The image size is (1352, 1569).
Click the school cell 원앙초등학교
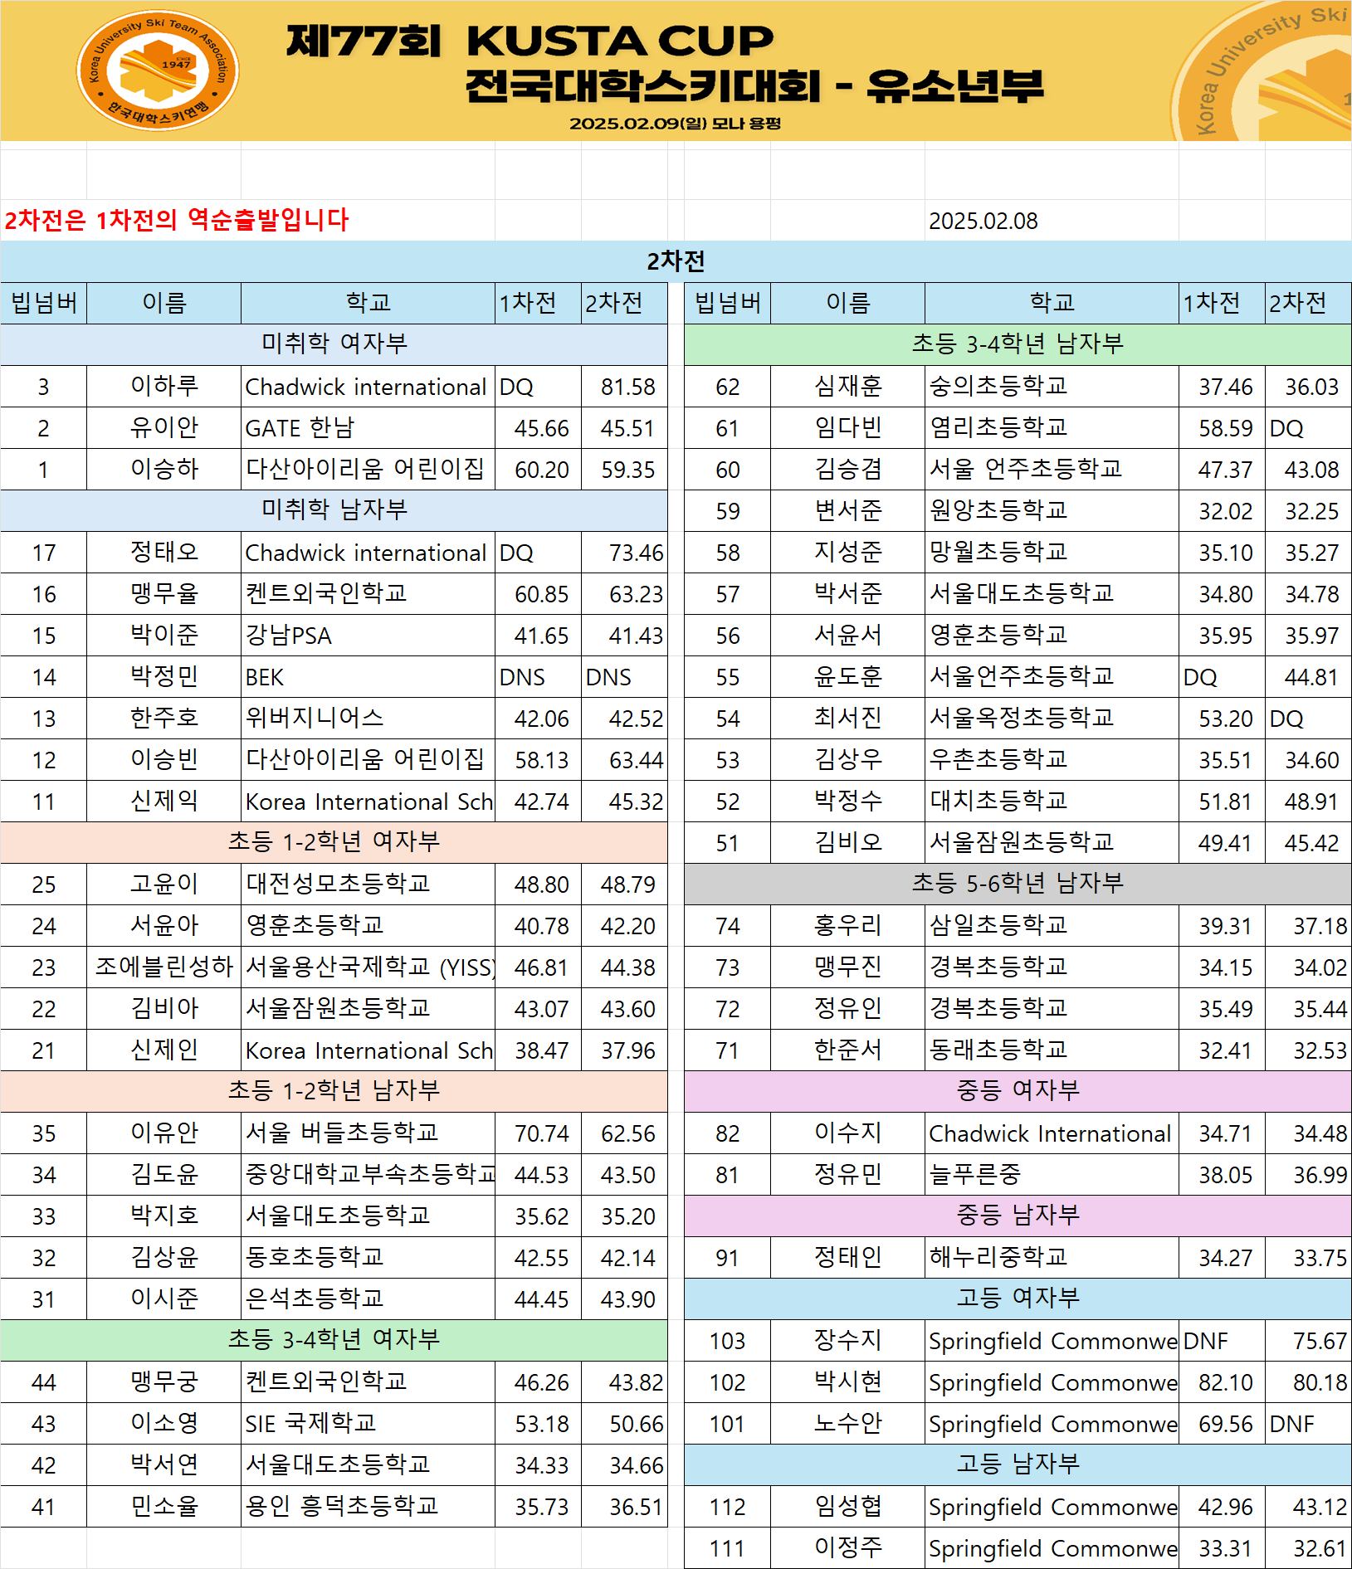point(1052,510)
